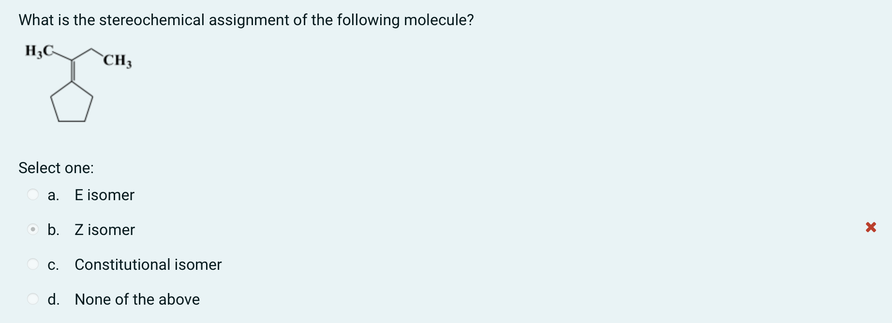Choose the Constitutional isomer radio button
This screenshot has width=892, height=323.
tap(32, 264)
